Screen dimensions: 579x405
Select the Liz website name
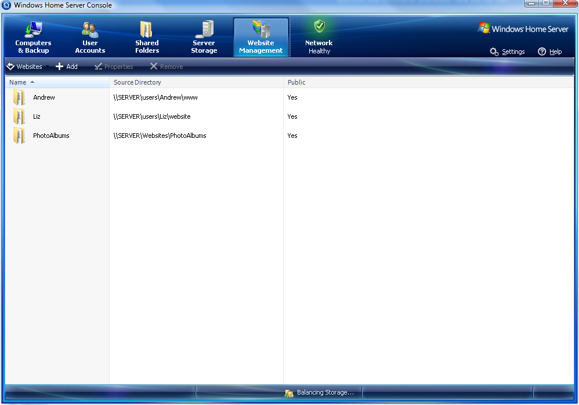tap(37, 116)
